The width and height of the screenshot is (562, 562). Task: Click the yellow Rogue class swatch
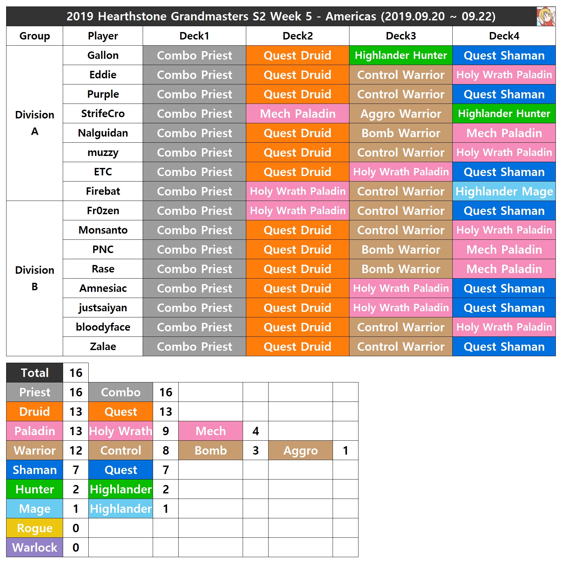35,528
